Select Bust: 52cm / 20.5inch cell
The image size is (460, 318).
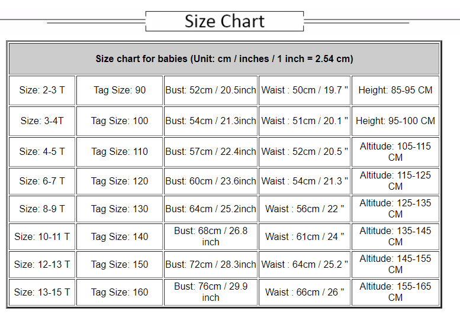coord(211,90)
